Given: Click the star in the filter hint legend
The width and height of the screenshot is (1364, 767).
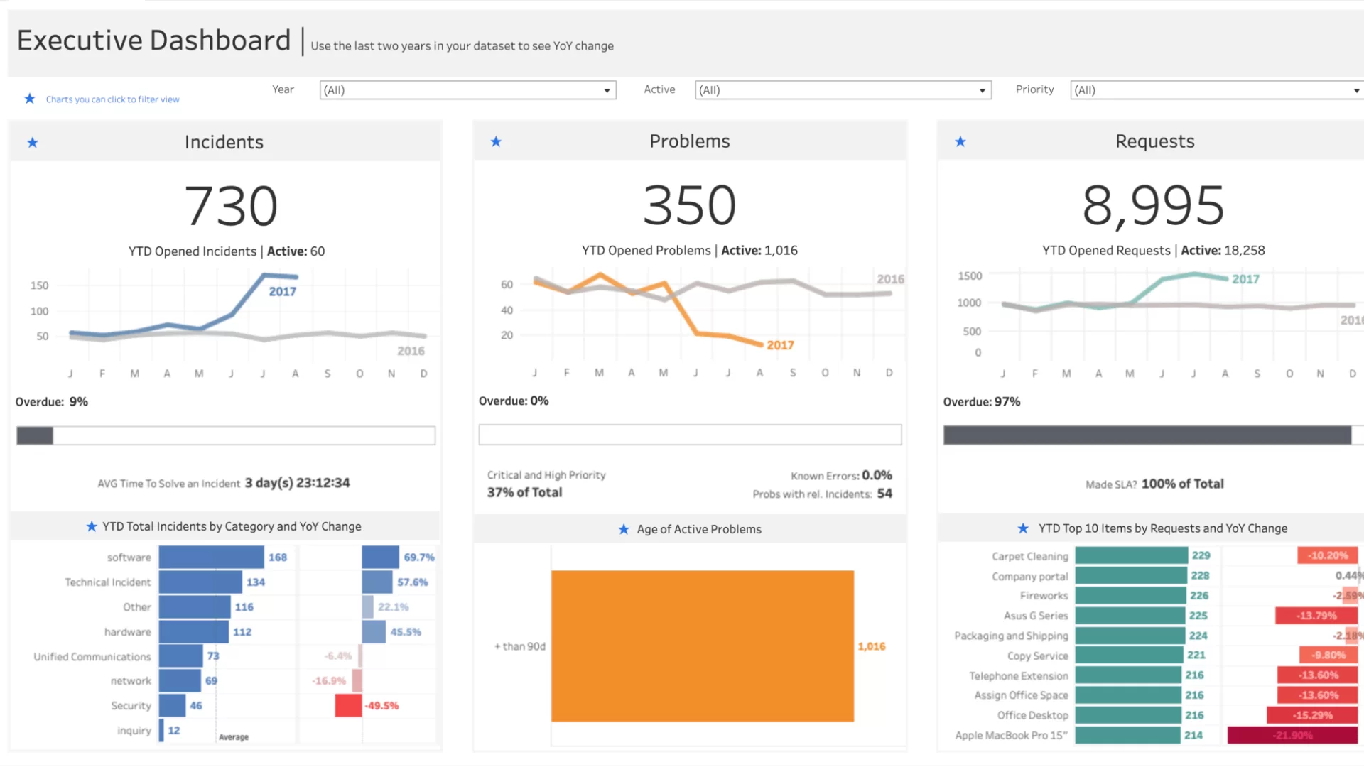Looking at the screenshot, I should 29,99.
